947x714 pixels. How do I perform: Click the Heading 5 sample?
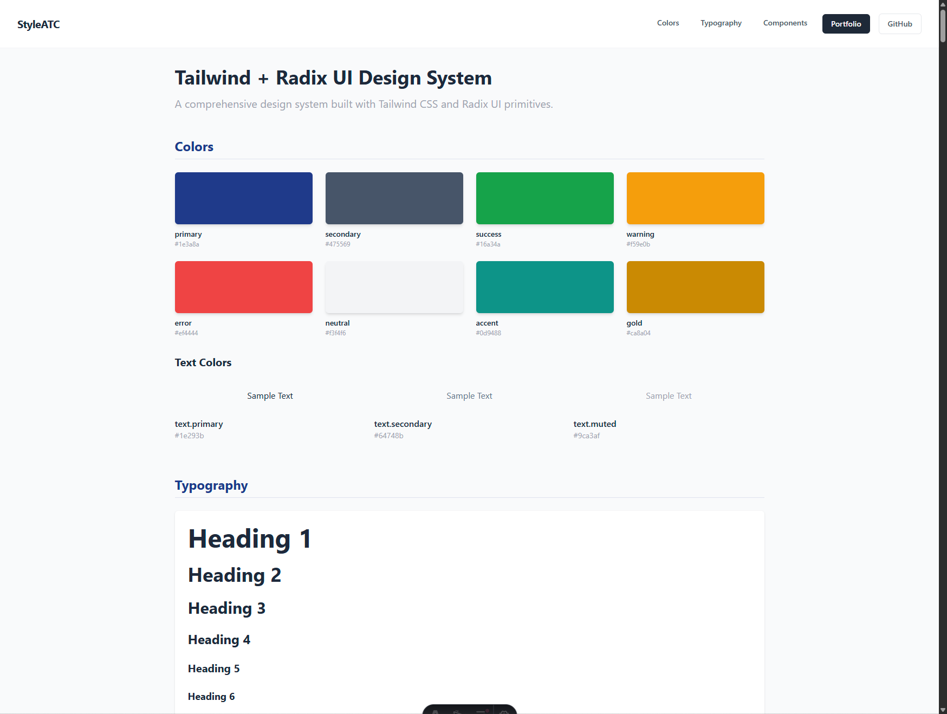tap(213, 669)
